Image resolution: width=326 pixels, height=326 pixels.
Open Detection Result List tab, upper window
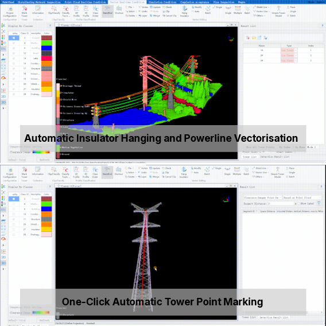(x=275, y=157)
